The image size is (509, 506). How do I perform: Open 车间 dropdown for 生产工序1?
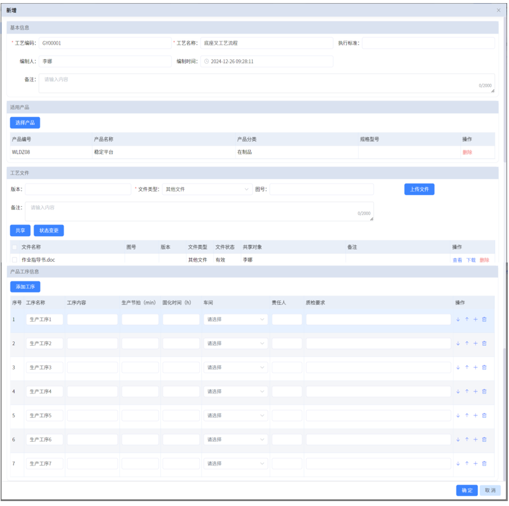click(x=236, y=319)
